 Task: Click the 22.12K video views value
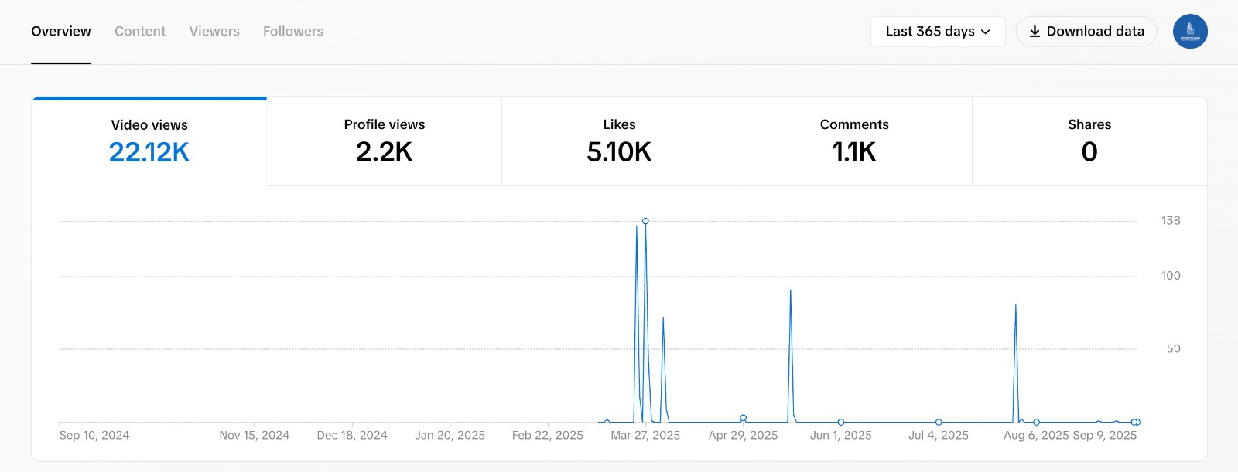pos(149,153)
